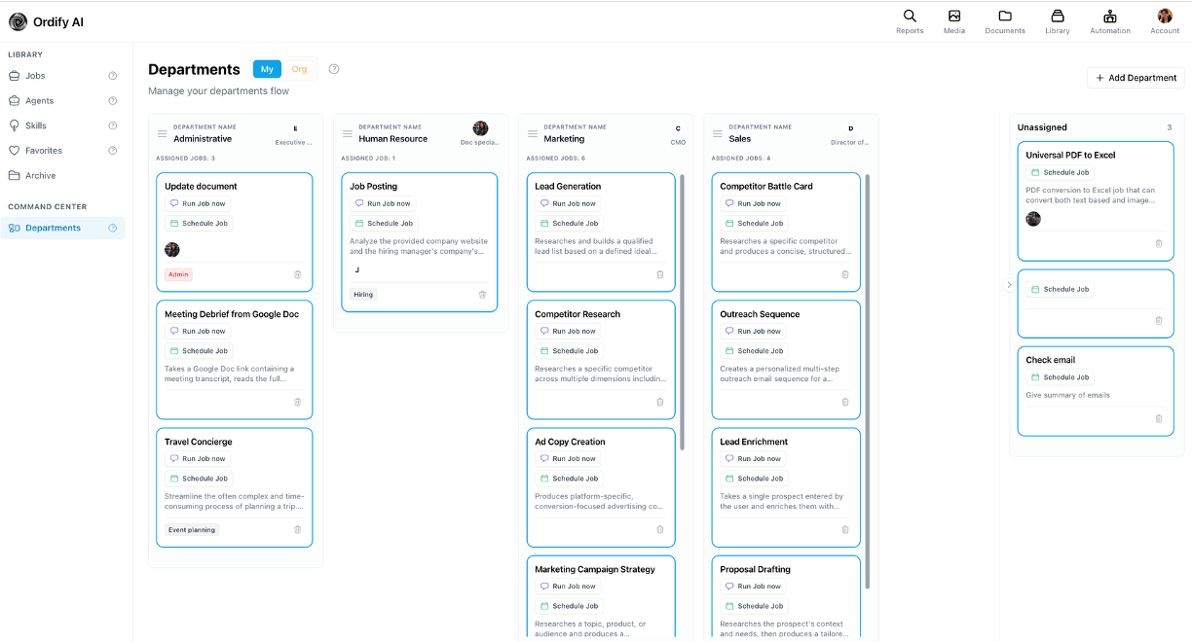1192x642 pixels.
Task: Open the Skills section from sidebar
Action: point(13,125)
